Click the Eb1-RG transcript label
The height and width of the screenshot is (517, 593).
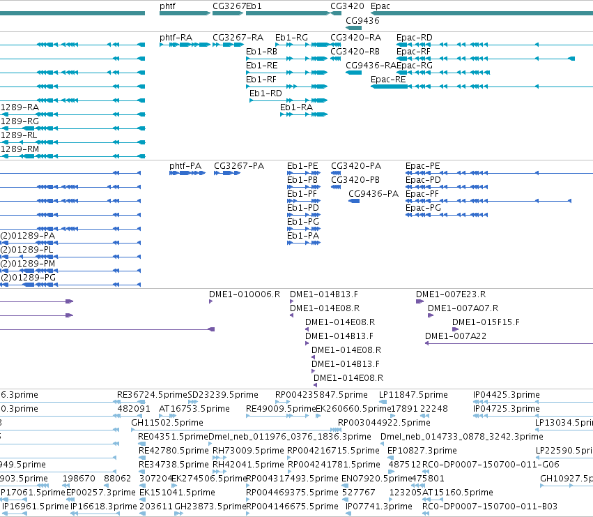pos(291,38)
